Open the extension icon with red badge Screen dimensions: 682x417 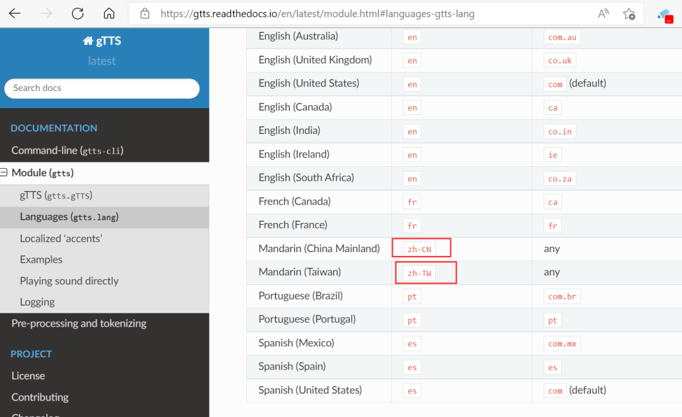(x=664, y=15)
